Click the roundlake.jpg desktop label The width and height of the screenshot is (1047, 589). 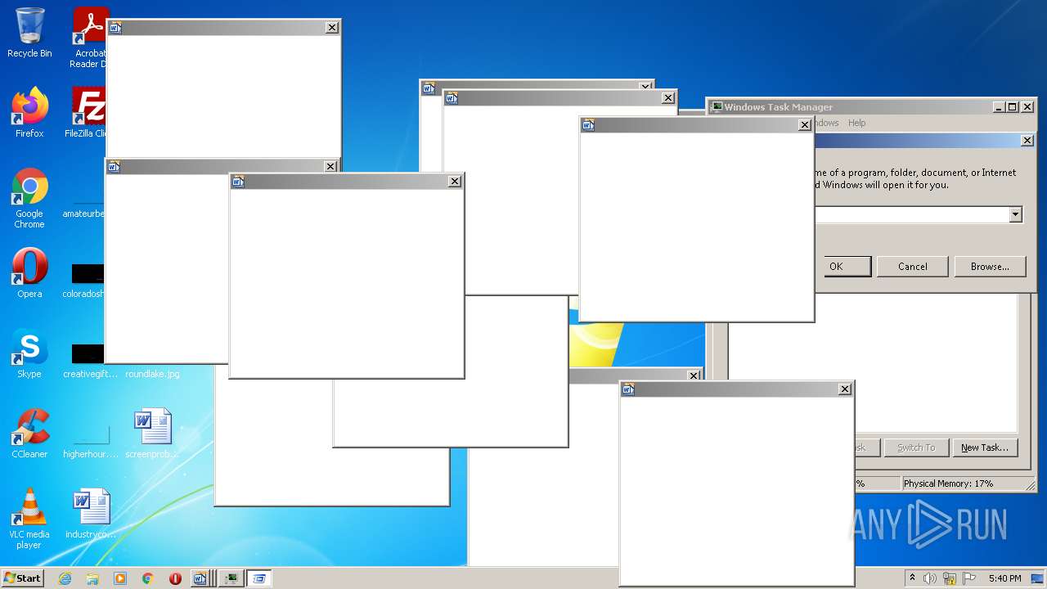(152, 374)
